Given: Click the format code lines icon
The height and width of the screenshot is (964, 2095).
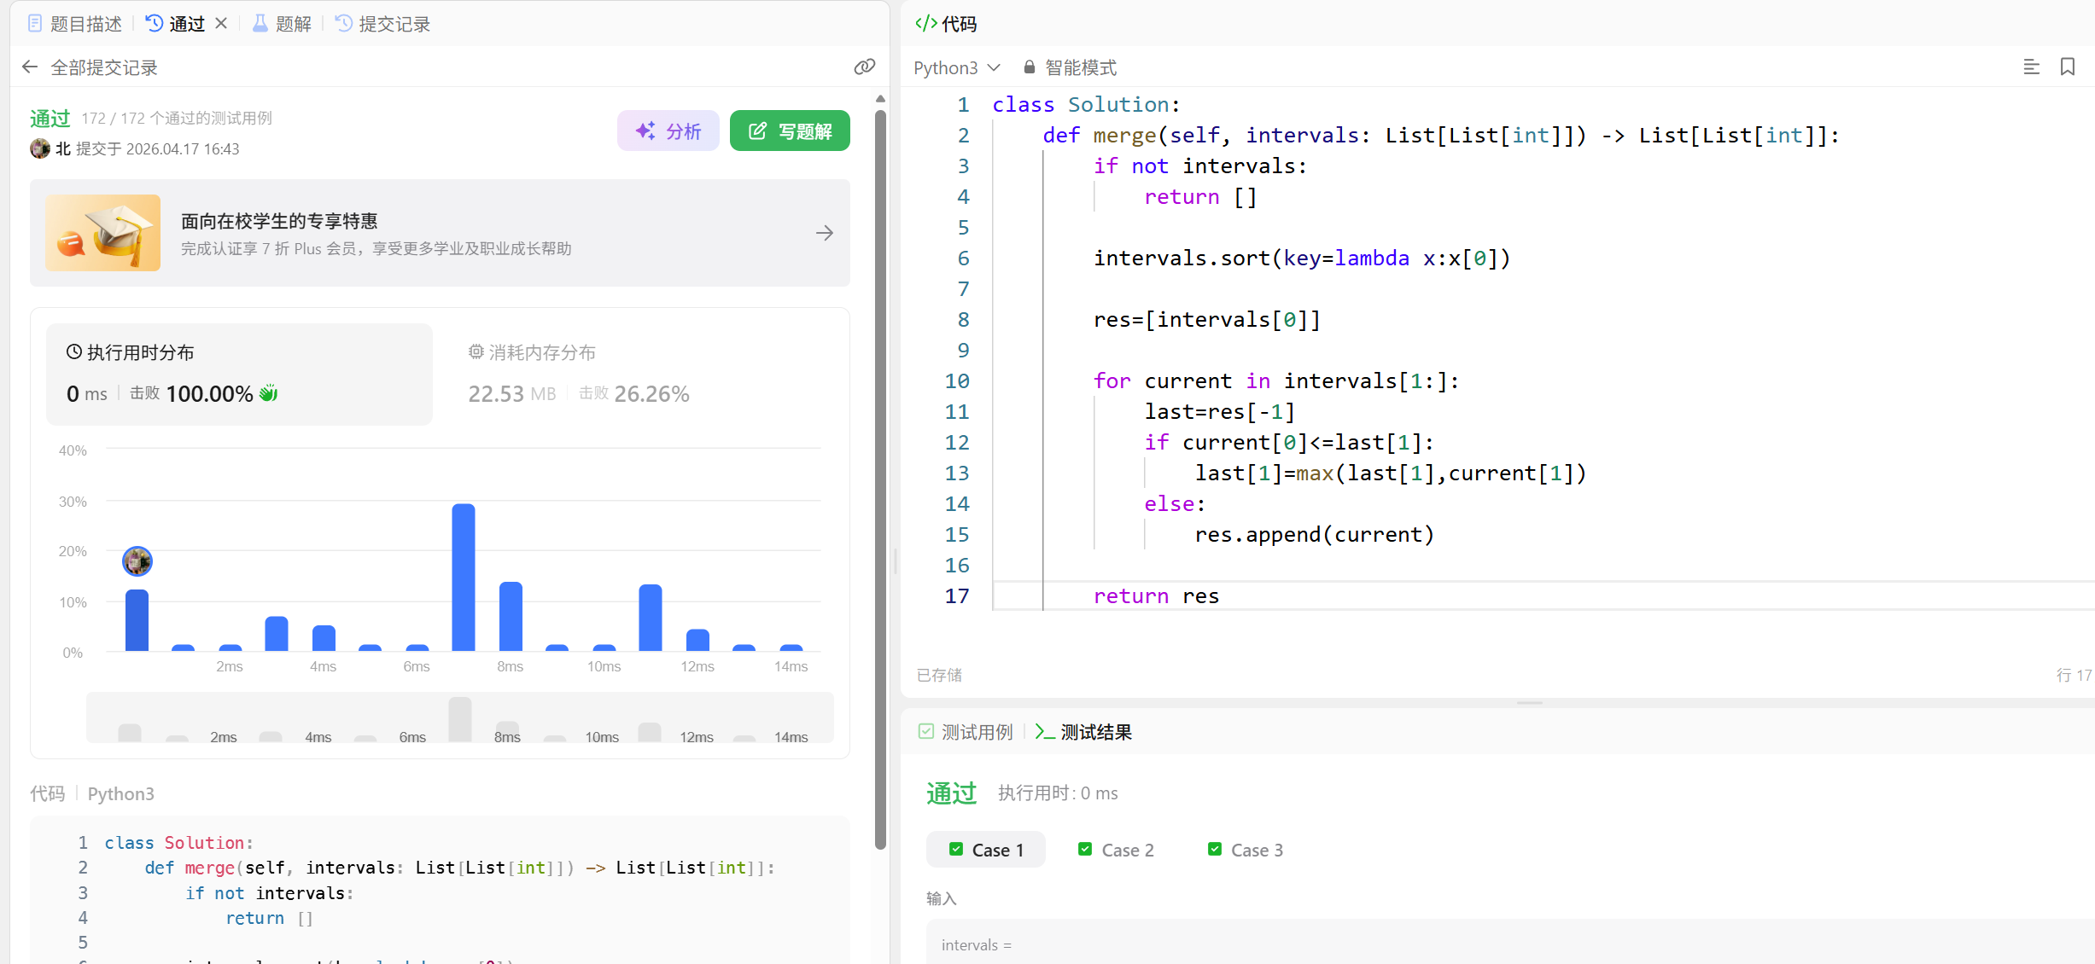Looking at the screenshot, I should pyautogui.click(x=2031, y=67).
